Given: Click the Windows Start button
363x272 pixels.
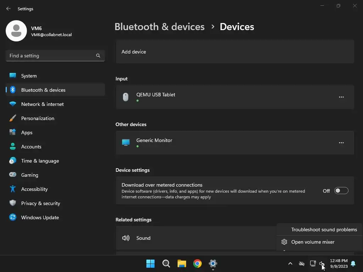Looking at the screenshot, I should [x=150, y=263].
